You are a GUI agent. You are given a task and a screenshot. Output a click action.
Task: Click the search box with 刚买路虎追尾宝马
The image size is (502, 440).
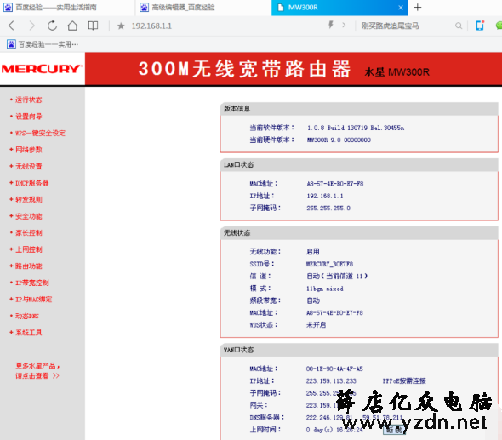pos(390,26)
